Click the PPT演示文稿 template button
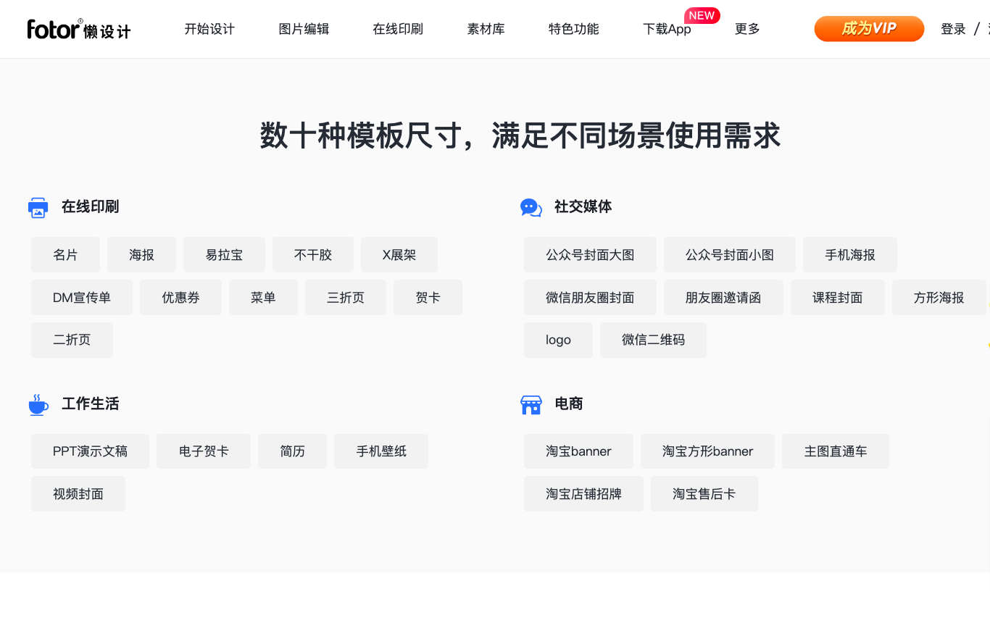 (90, 451)
